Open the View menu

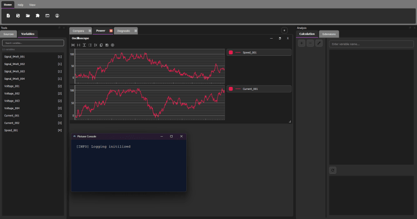pyautogui.click(x=32, y=5)
